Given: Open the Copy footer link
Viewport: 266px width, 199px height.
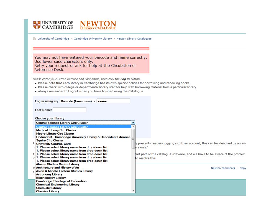Looking at the screenshot, I should 243,168.
